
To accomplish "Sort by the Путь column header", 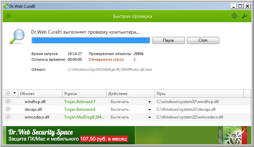I will 199,94.
